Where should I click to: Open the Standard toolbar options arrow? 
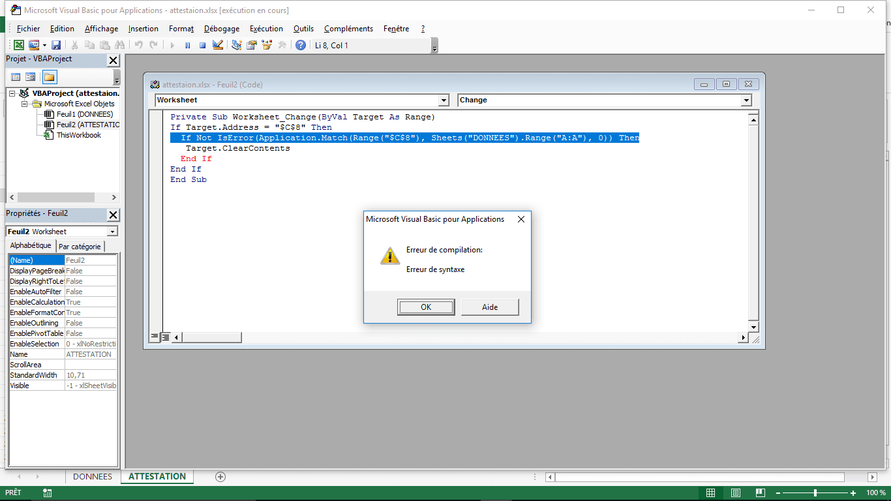tap(434, 46)
